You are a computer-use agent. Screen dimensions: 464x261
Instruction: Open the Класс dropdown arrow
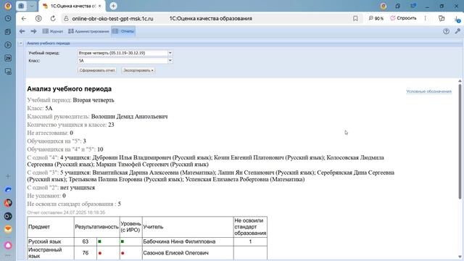tap(170, 60)
